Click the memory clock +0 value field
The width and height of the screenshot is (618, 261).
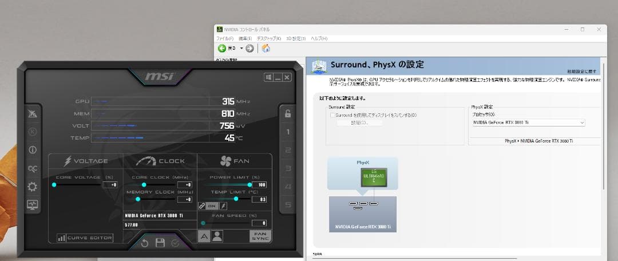[x=185, y=199]
